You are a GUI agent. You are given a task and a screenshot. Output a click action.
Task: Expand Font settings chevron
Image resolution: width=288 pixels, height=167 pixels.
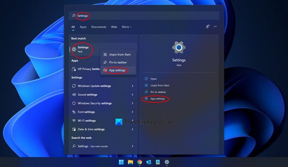pos(132,112)
